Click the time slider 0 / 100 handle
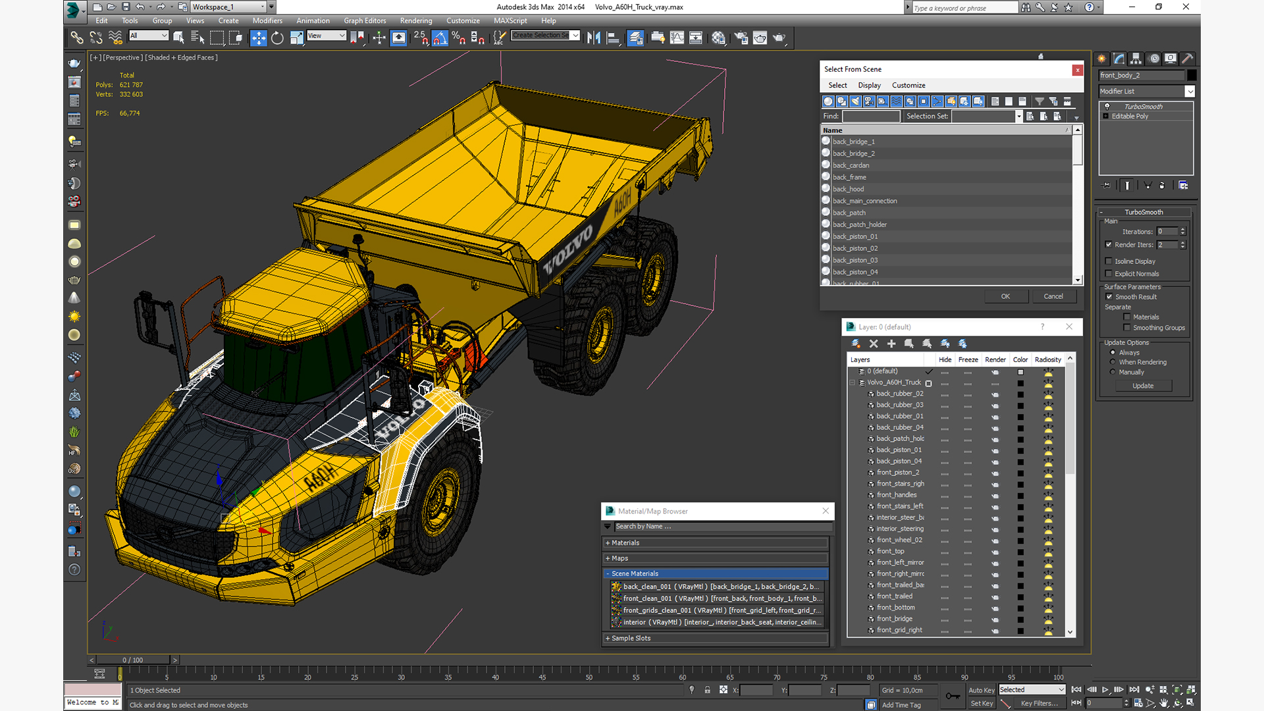This screenshot has width=1264, height=711. [x=133, y=660]
